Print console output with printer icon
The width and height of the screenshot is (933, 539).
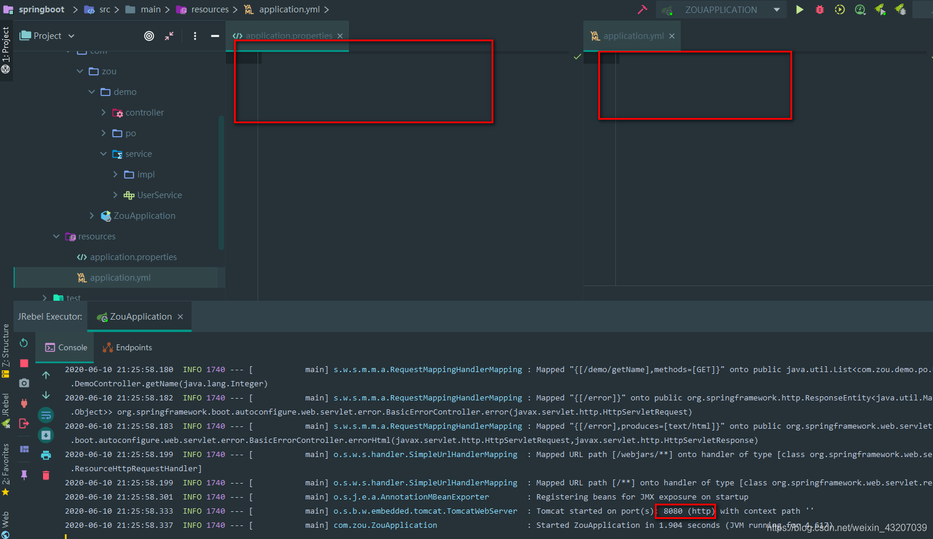46,455
